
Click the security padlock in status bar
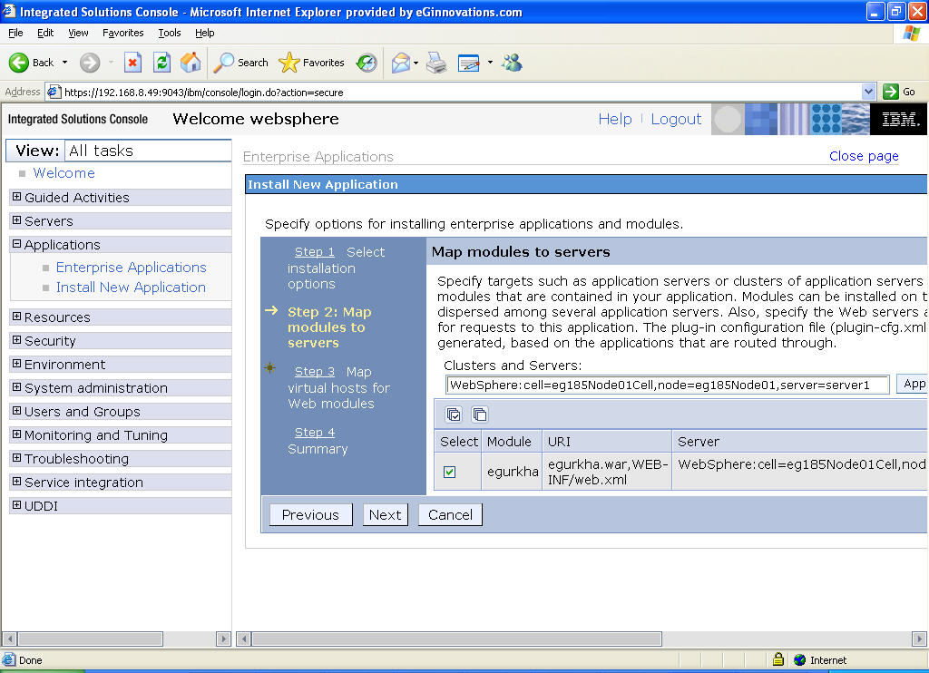[x=778, y=658]
